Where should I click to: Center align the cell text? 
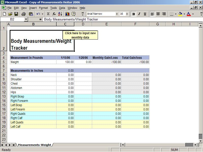click(158, 14)
